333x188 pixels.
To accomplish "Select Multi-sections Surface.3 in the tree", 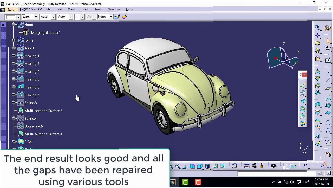I will click(x=43, y=111).
